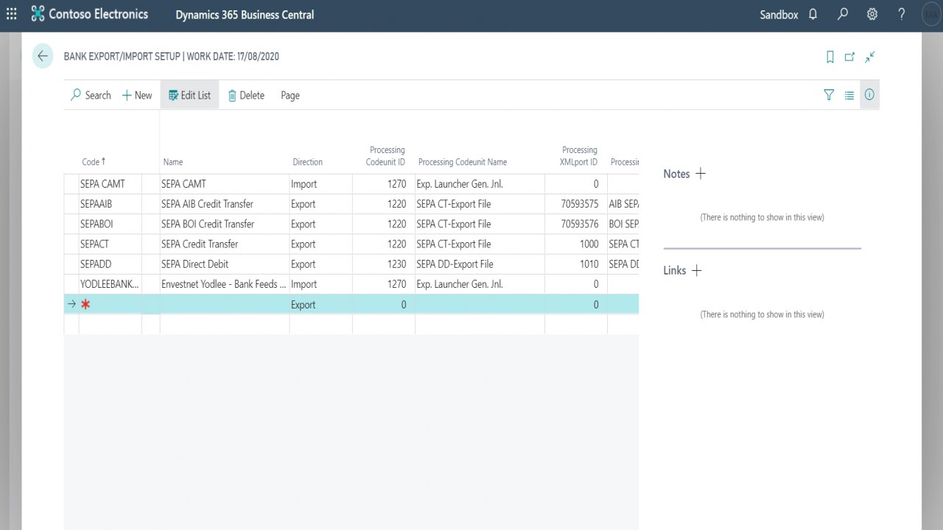Click XMLport ID 70593576

(x=580, y=224)
